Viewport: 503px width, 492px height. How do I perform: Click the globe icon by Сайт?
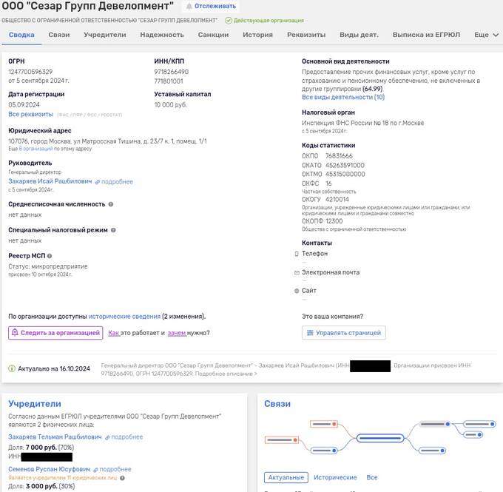tap(297, 291)
